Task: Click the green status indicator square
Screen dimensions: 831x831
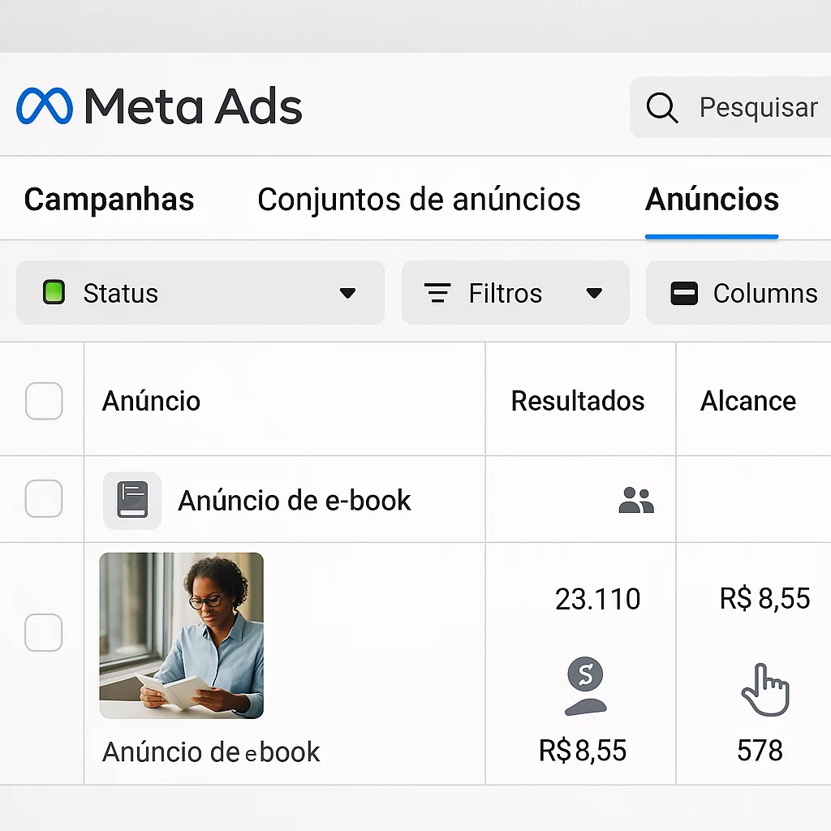Action: pyautogui.click(x=54, y=292)
